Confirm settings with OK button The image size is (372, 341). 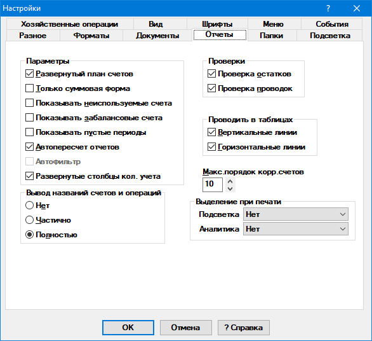point(128,328)
